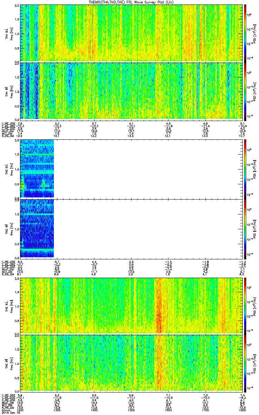Select the THE B-parallel spectrogram panel

coord(131,363)
